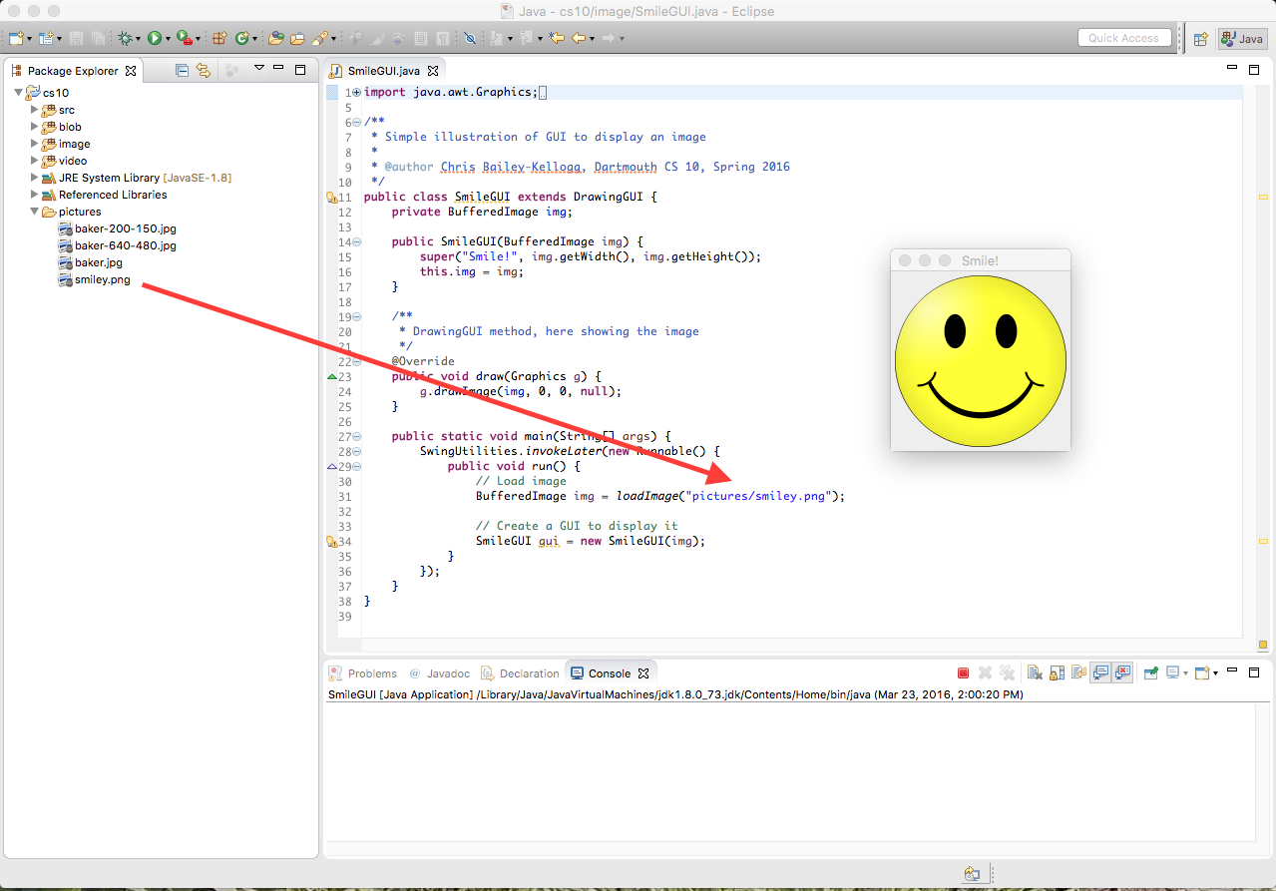
Task: Switch to the Problems tab
Action: 371,673
